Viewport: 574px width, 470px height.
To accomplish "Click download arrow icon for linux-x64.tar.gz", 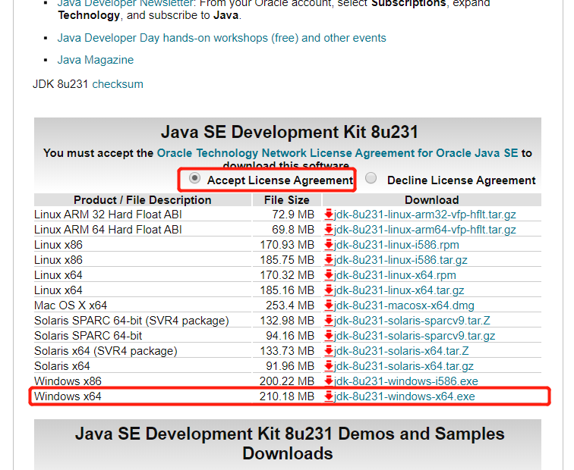I will click(329, 290).
